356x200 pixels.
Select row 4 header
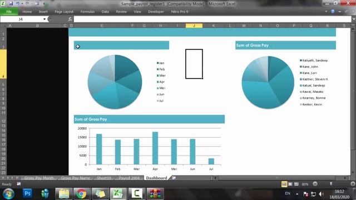(3, 64)
